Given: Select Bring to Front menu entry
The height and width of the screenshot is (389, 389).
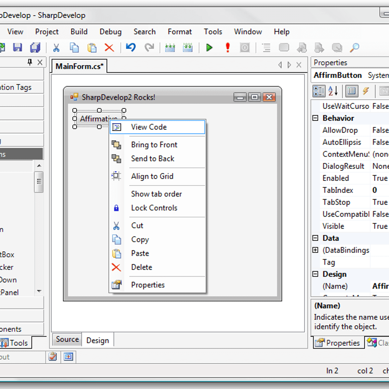Looking at the screenshot, I should pos(158,145).
